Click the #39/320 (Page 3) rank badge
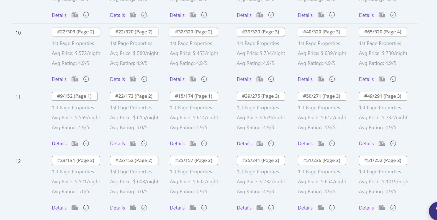The image size is (437, 220). pos(261,32)
